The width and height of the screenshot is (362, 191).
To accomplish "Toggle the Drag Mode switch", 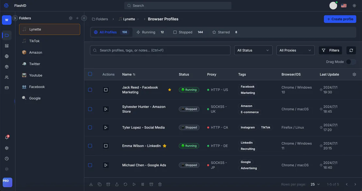I will (x=351, y=62).
